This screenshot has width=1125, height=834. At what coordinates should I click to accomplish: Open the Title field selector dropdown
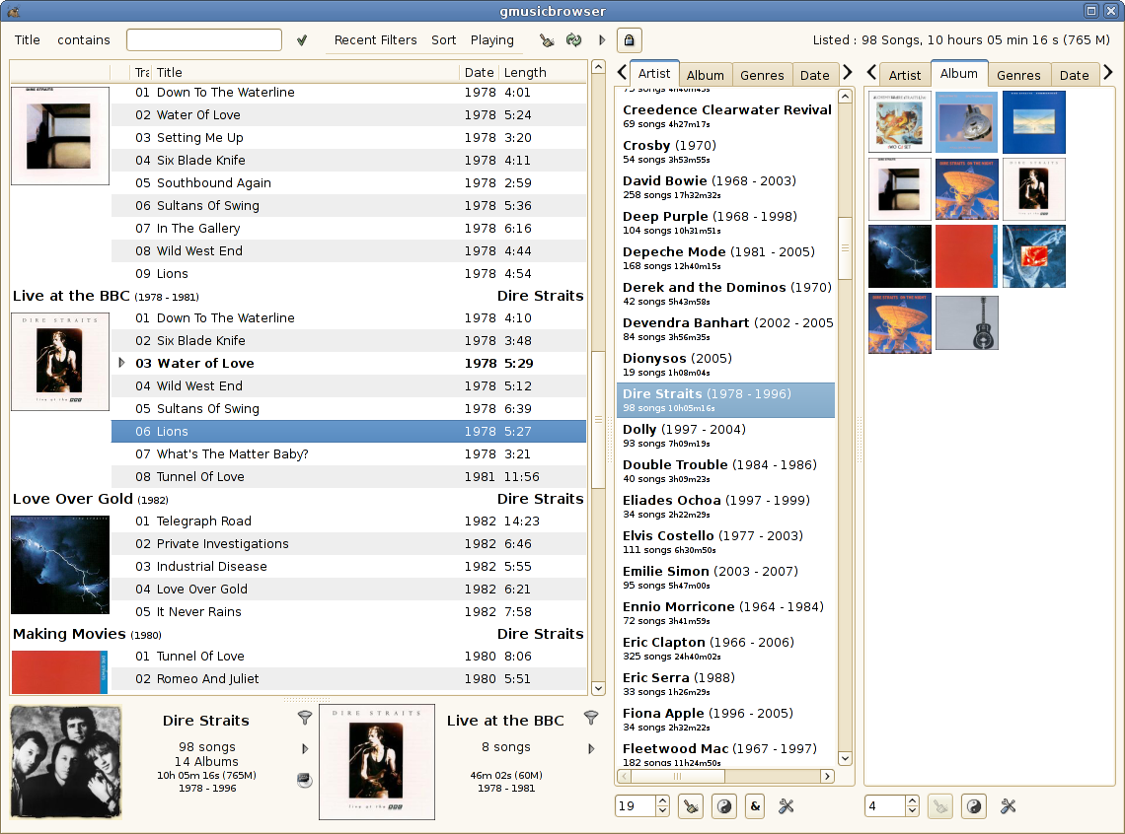pos(28,40)
